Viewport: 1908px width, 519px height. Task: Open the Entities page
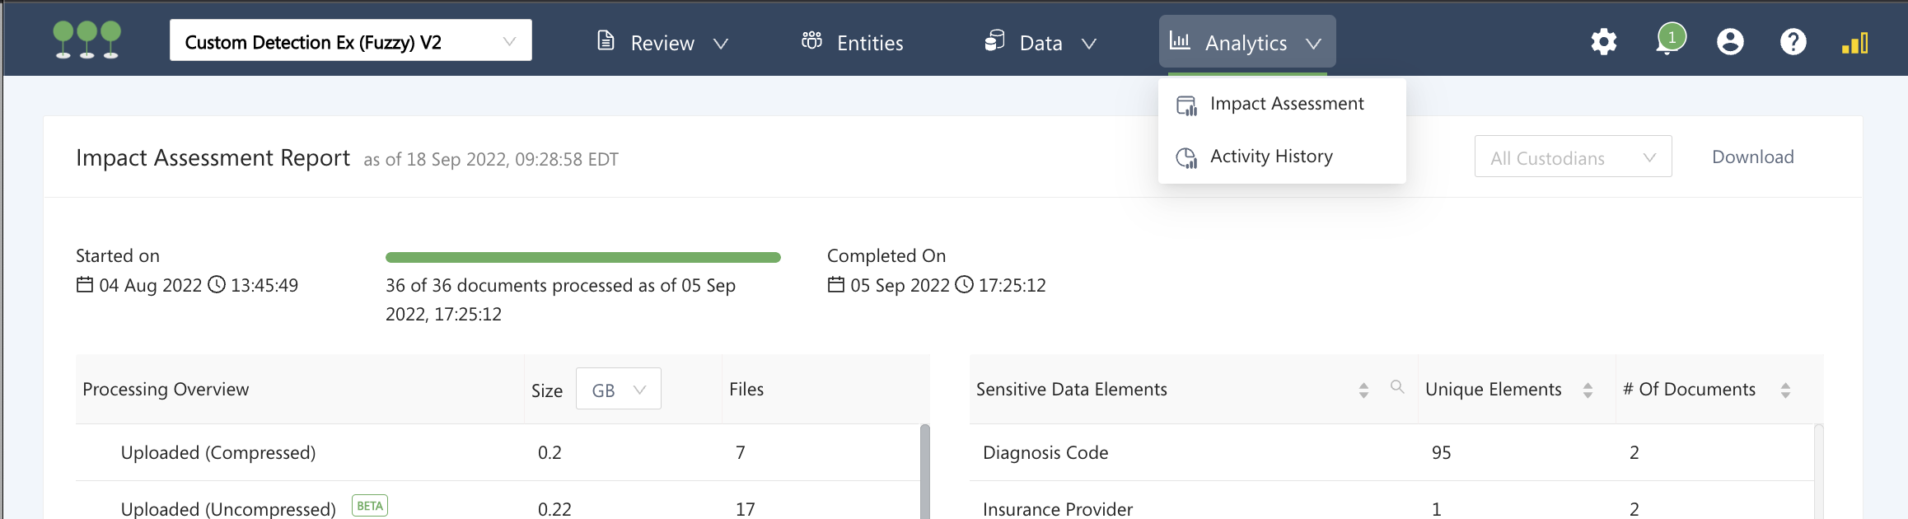coord(853,43)
